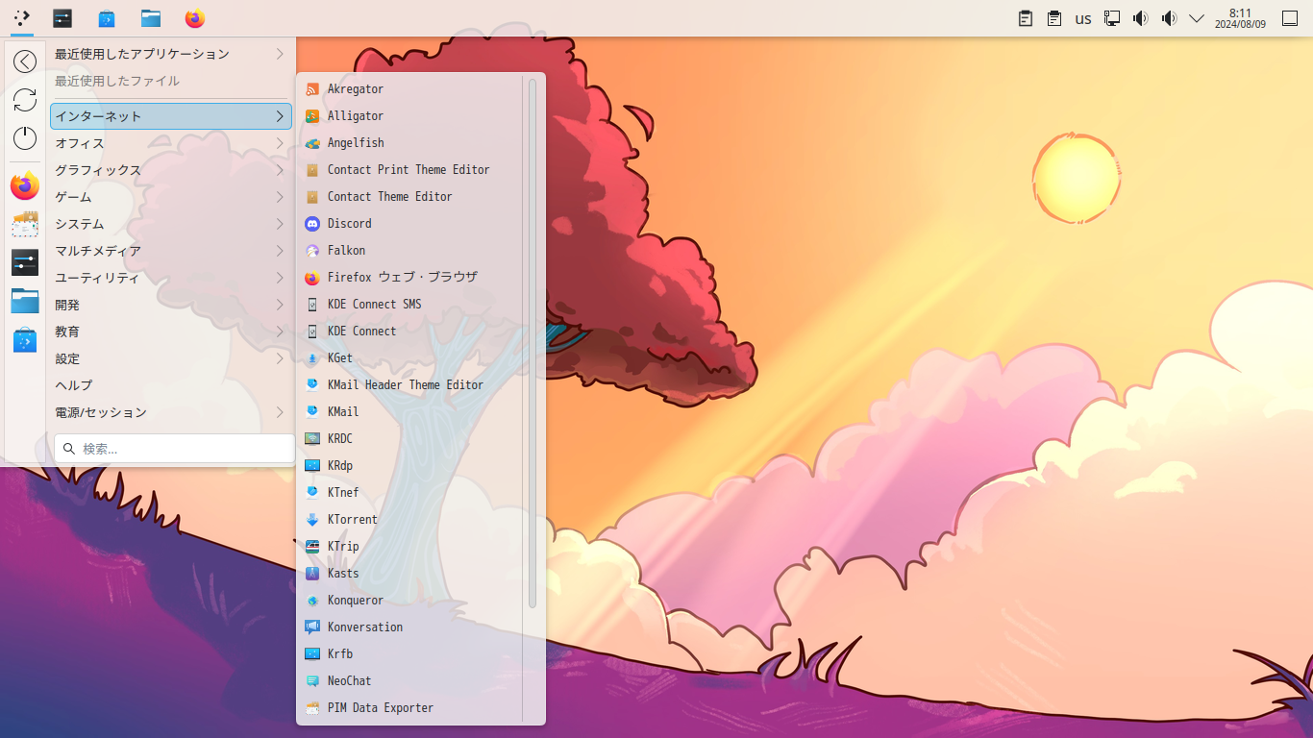Viewport: 1313px width, 738px height.
Task: Expand the グラフィックス category arrow
Action: click(280, 170)
